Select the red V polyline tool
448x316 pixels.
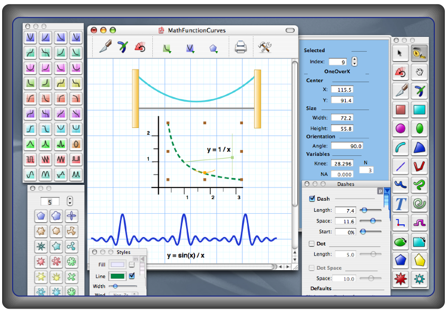(419, 166)
